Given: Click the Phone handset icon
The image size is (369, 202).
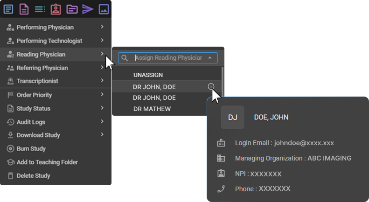Looking at the screenshot, I should [221, 189].
